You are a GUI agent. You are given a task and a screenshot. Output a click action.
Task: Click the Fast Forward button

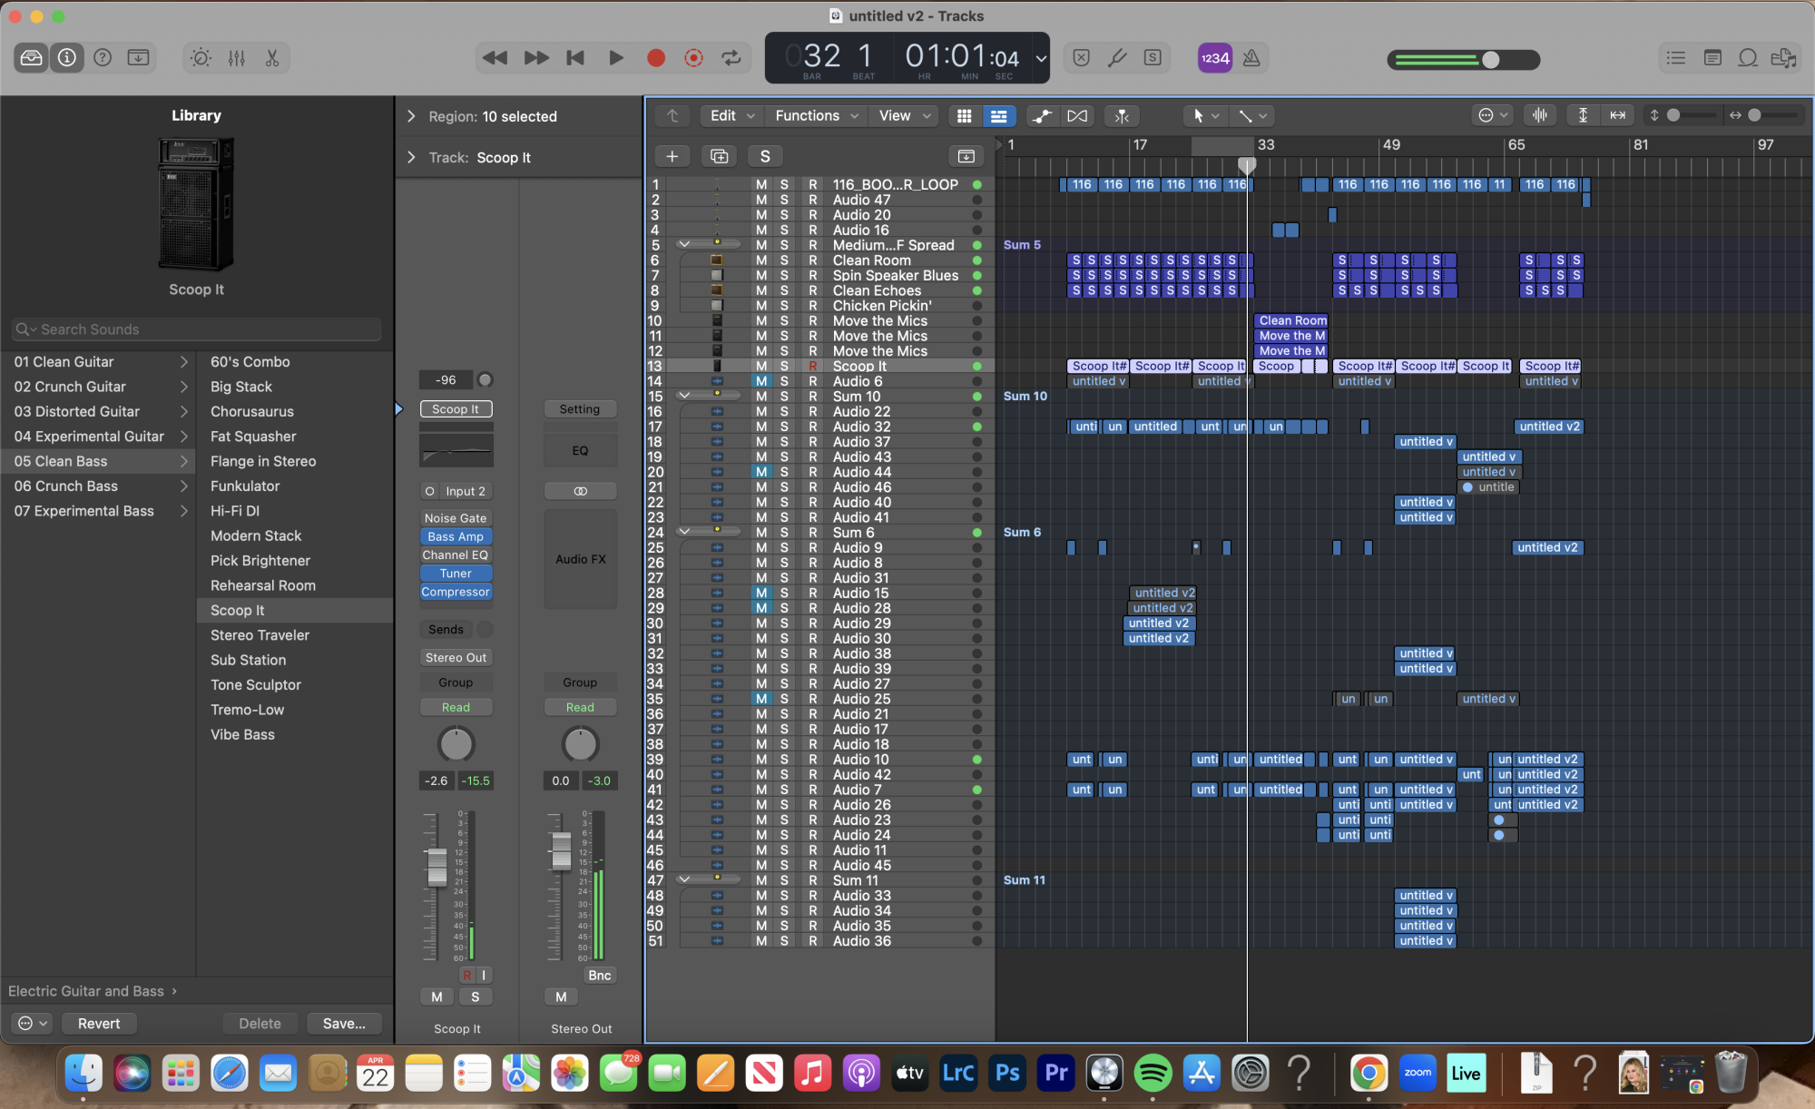click(536, 58)
